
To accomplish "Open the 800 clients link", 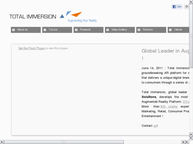I will [169, 106].
